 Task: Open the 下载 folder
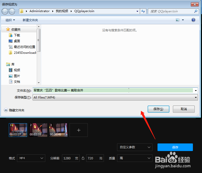[x=17, y=35]
